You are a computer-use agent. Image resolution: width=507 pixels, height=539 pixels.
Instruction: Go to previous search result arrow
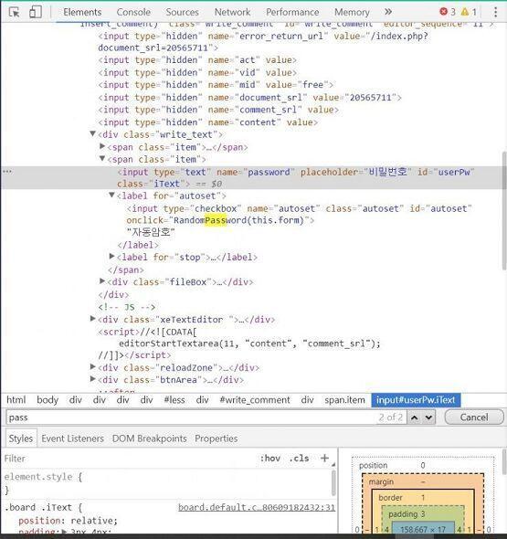415,417
